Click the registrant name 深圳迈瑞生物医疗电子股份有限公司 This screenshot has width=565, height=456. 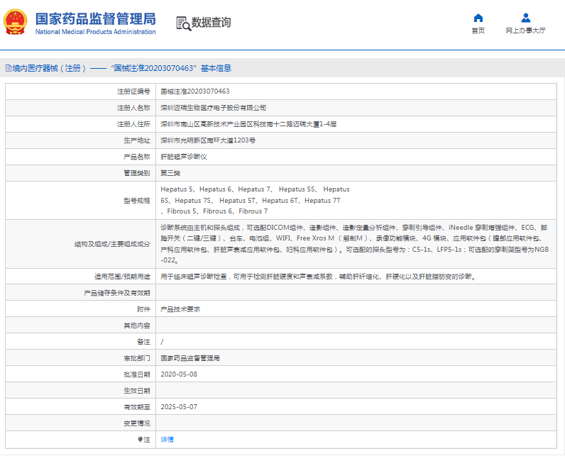click(213, 108)
